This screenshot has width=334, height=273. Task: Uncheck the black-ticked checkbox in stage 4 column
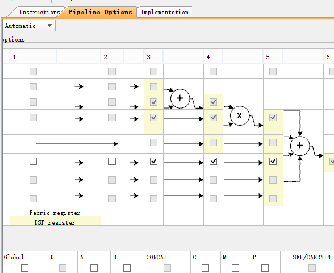click(x=213, y=162)
